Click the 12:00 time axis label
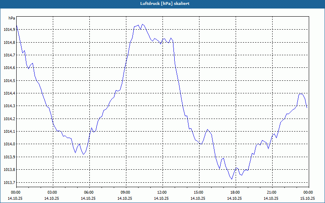This screenshot has height=203, width=325. point(162,192)
